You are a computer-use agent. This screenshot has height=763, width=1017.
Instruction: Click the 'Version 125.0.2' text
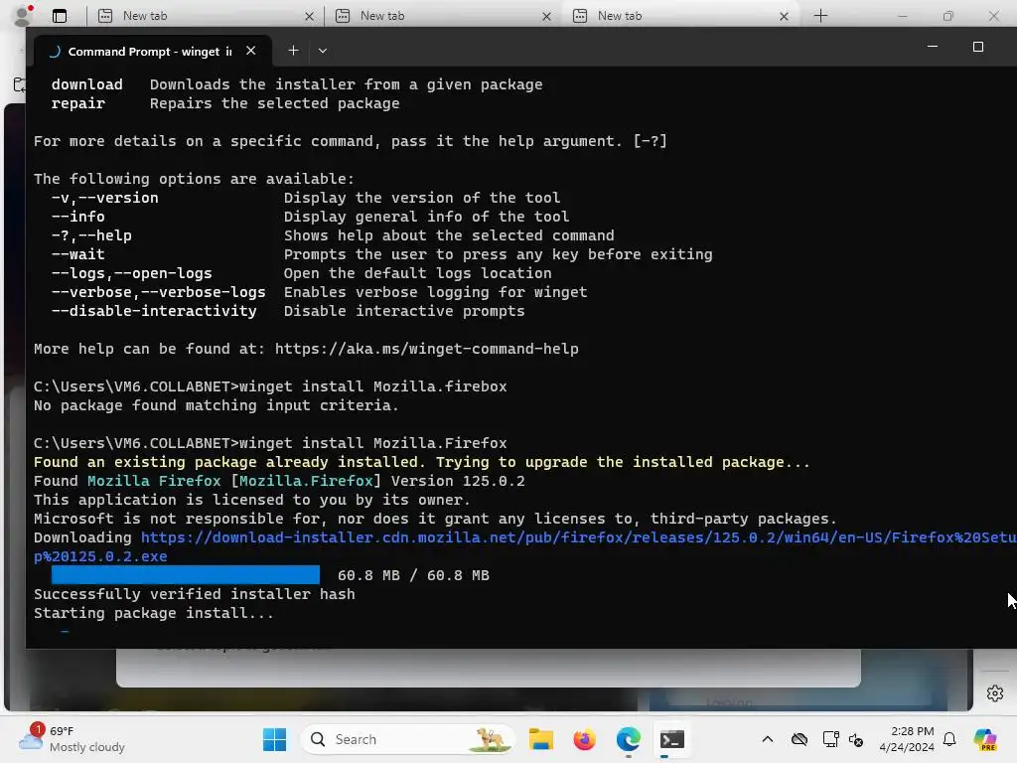pos(458,482)
